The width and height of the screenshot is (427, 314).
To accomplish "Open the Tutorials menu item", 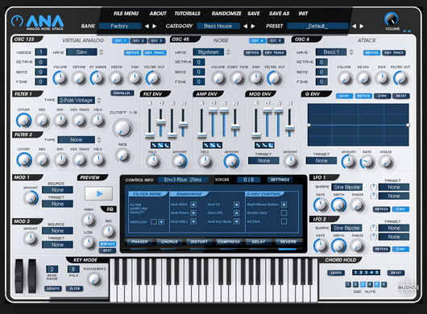I will click(x=188, y=14).
